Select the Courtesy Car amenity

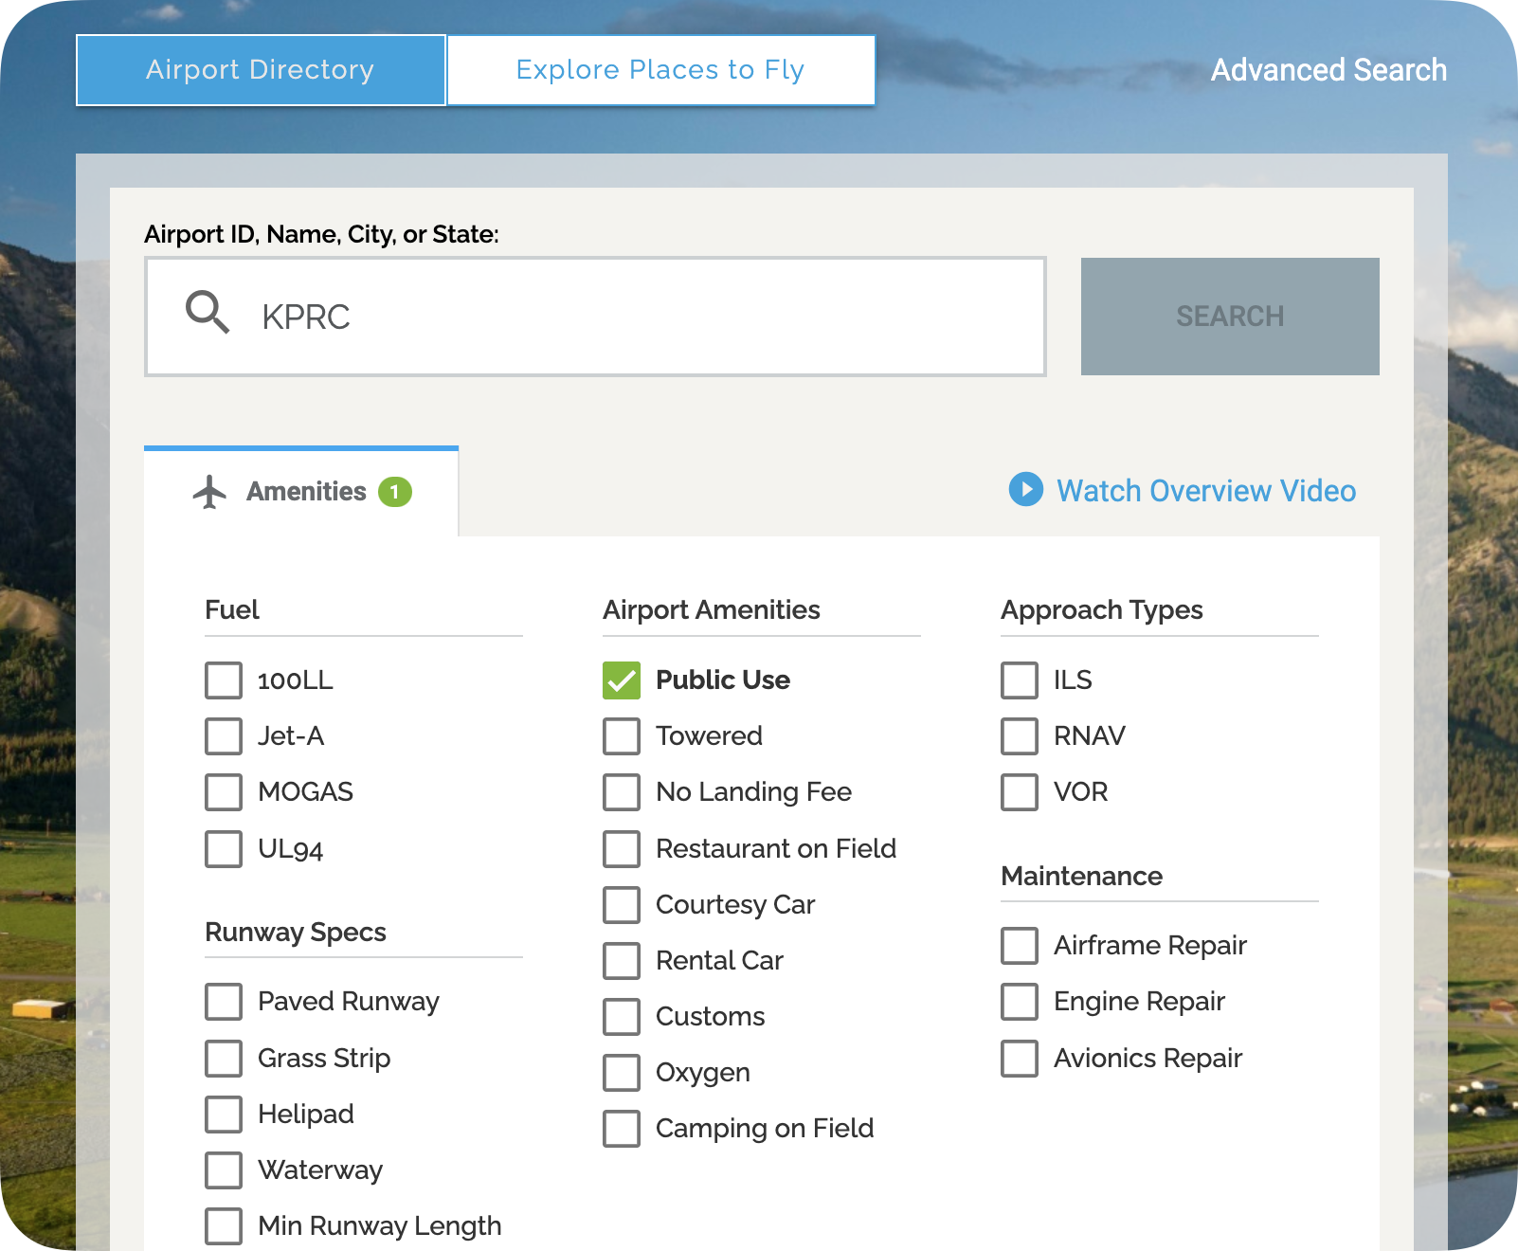[622, 905]
